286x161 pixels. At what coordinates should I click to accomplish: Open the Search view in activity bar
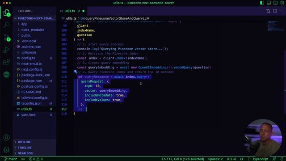pyautogui.click(x=7, y=25)
